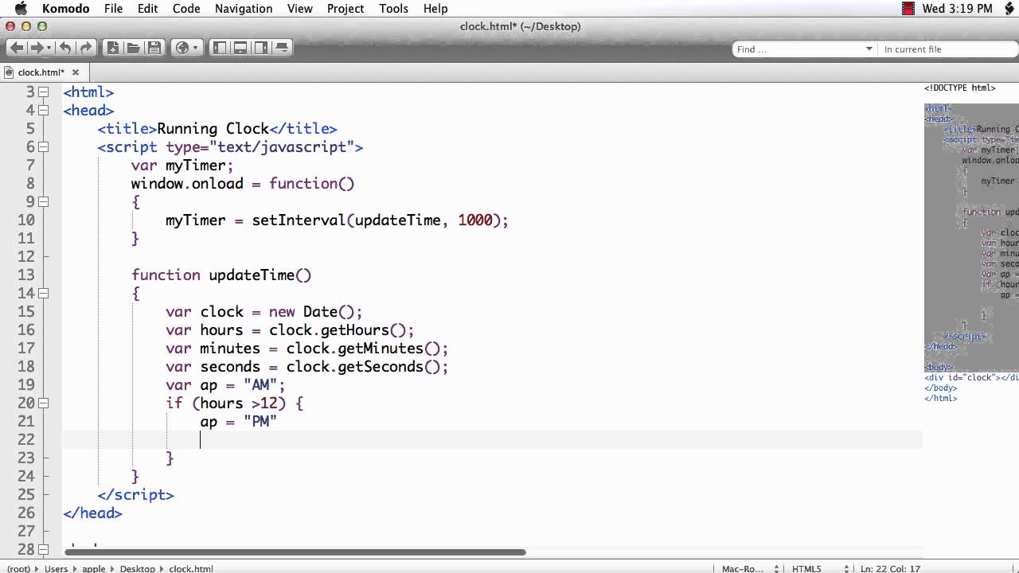Image resolution: width=1019 pixels, height=573 pixels.
Task: Open the Find field history dropdown
Action: click(869, 49)
